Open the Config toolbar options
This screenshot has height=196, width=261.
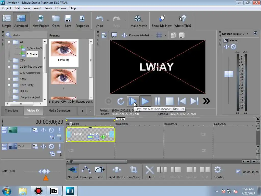[219, 172]
